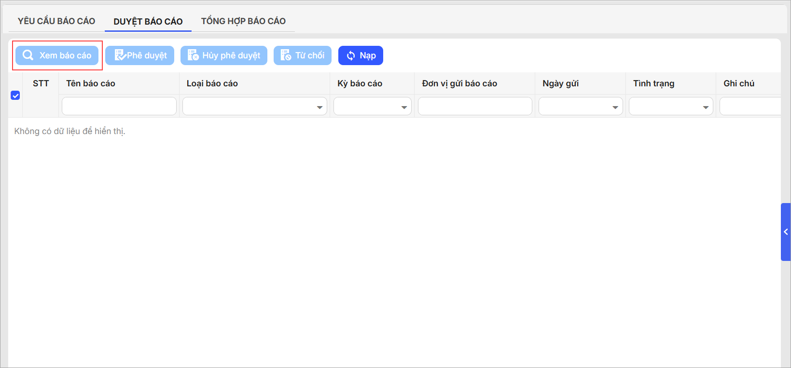Select the DUYỆT BÁO CÁO tab
Image resolution: width=791 pixels, height=368 pixels.
coord(148,22)
